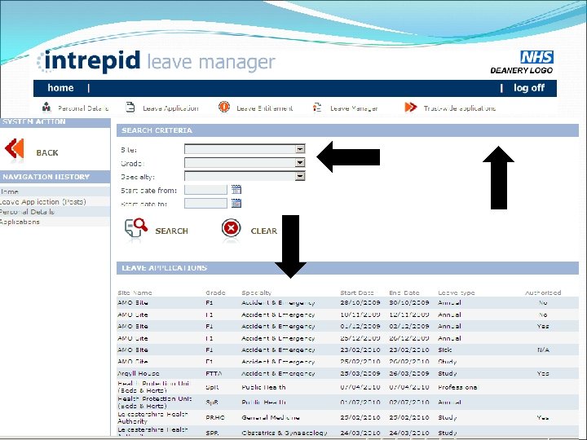
Task: Select the row with start date 25/12/2009
Action: tap(348, 338)
